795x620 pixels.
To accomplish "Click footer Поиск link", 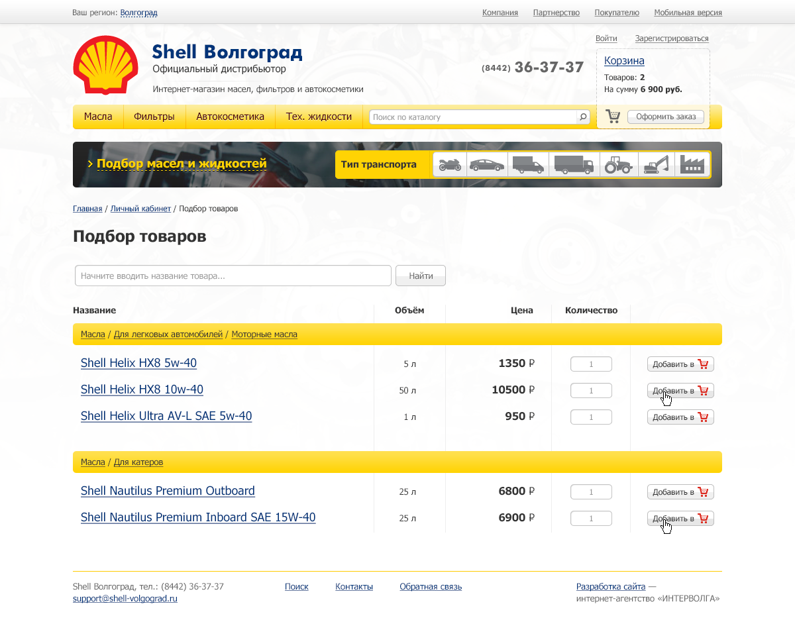I will (x=297, y=587).
